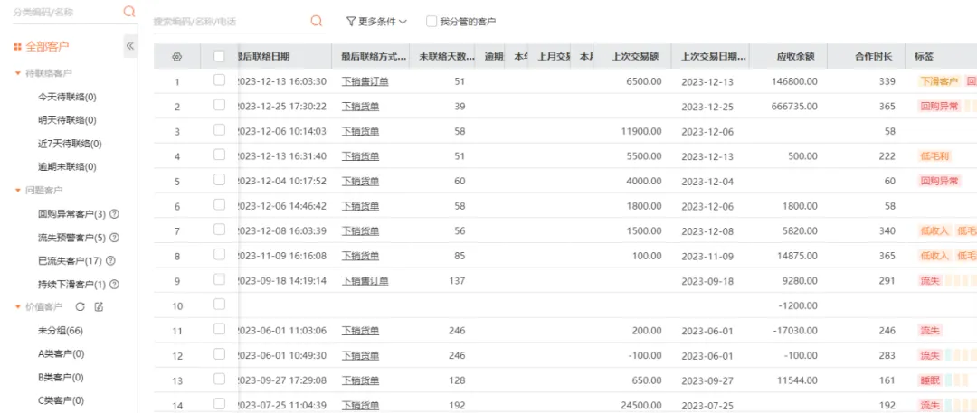The image size is (977, 413).
Task: Check the checkbox for row 10
Action: [219, 304]
